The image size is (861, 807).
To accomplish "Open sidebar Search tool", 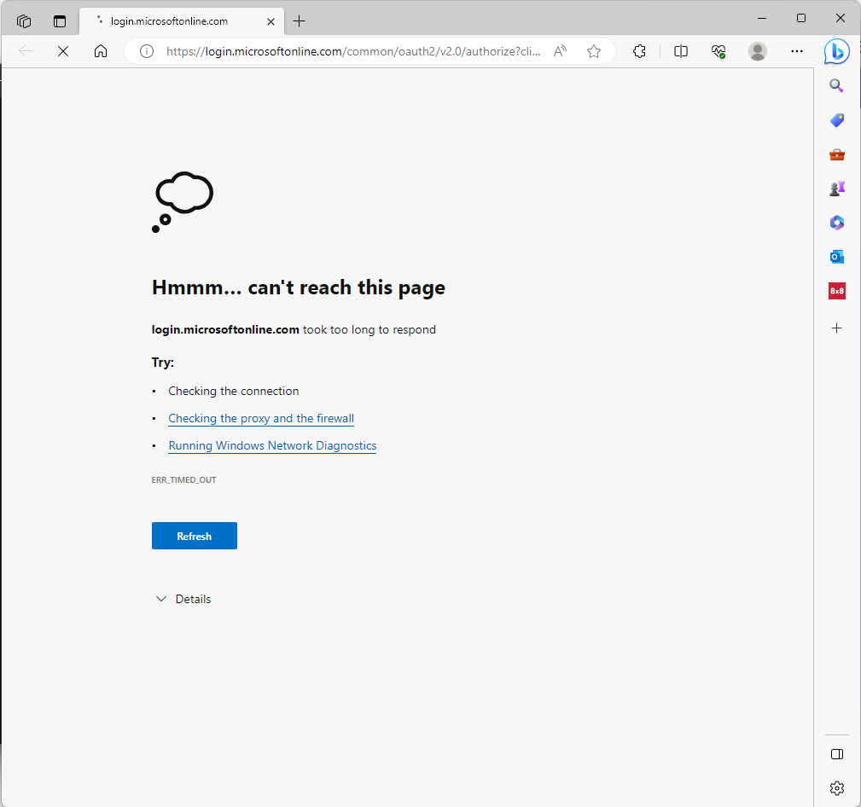I will [837, 85].
